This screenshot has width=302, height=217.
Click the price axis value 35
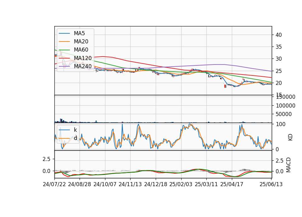click(279, 47)
